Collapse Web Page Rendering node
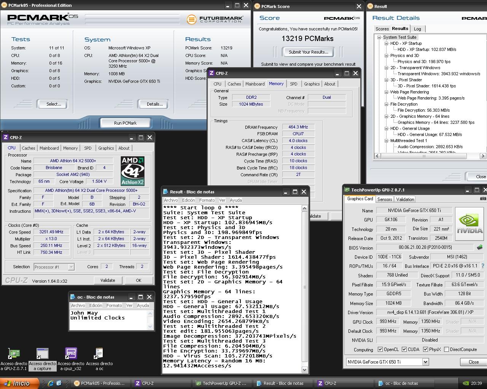 pos(386,92)
